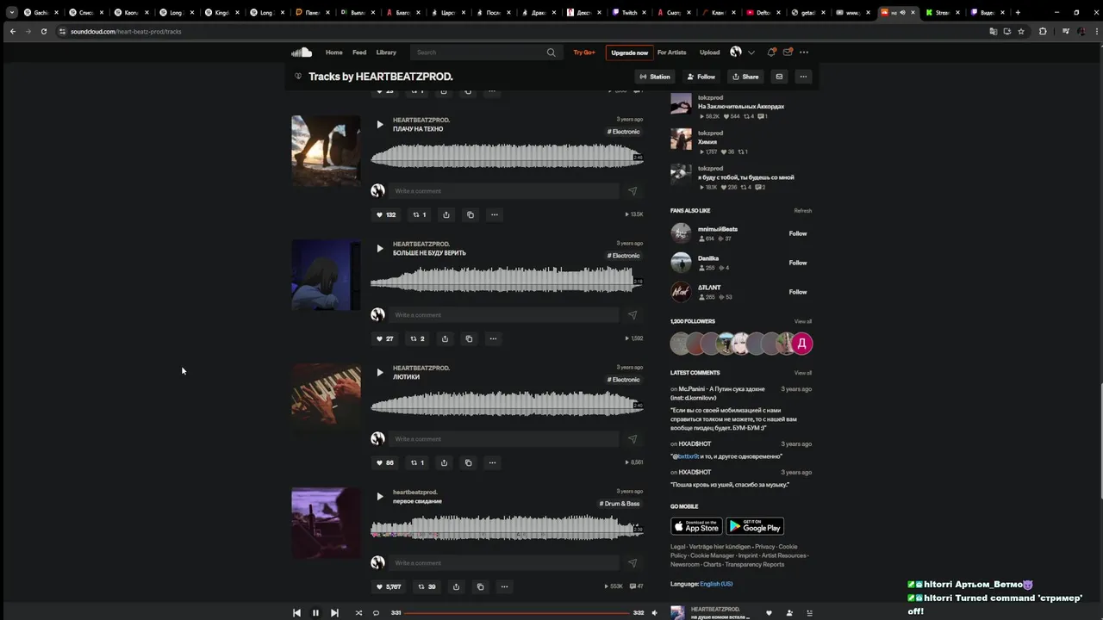Open the Feed page
1103x620 pixels.
[359, 53]
